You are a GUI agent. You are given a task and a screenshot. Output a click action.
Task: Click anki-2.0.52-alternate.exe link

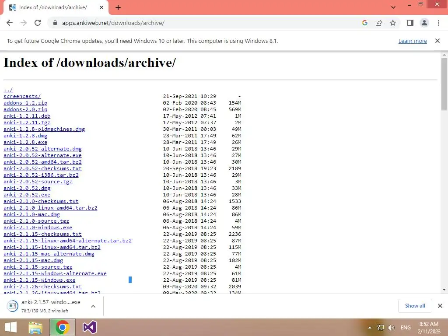click(x=42, y=155)
